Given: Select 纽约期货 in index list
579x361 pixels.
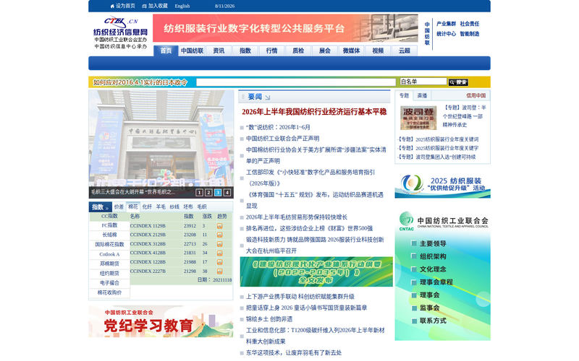Looking at the screenshot, I should 109,274.
